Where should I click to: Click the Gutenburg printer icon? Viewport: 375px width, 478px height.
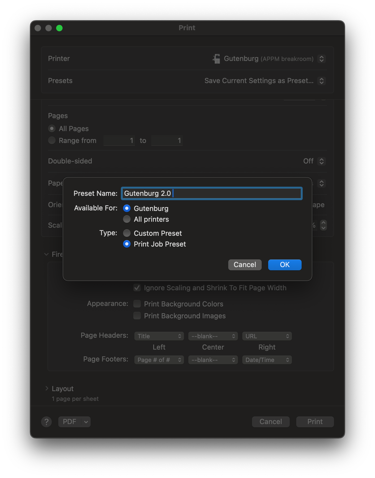click(216, 59)
